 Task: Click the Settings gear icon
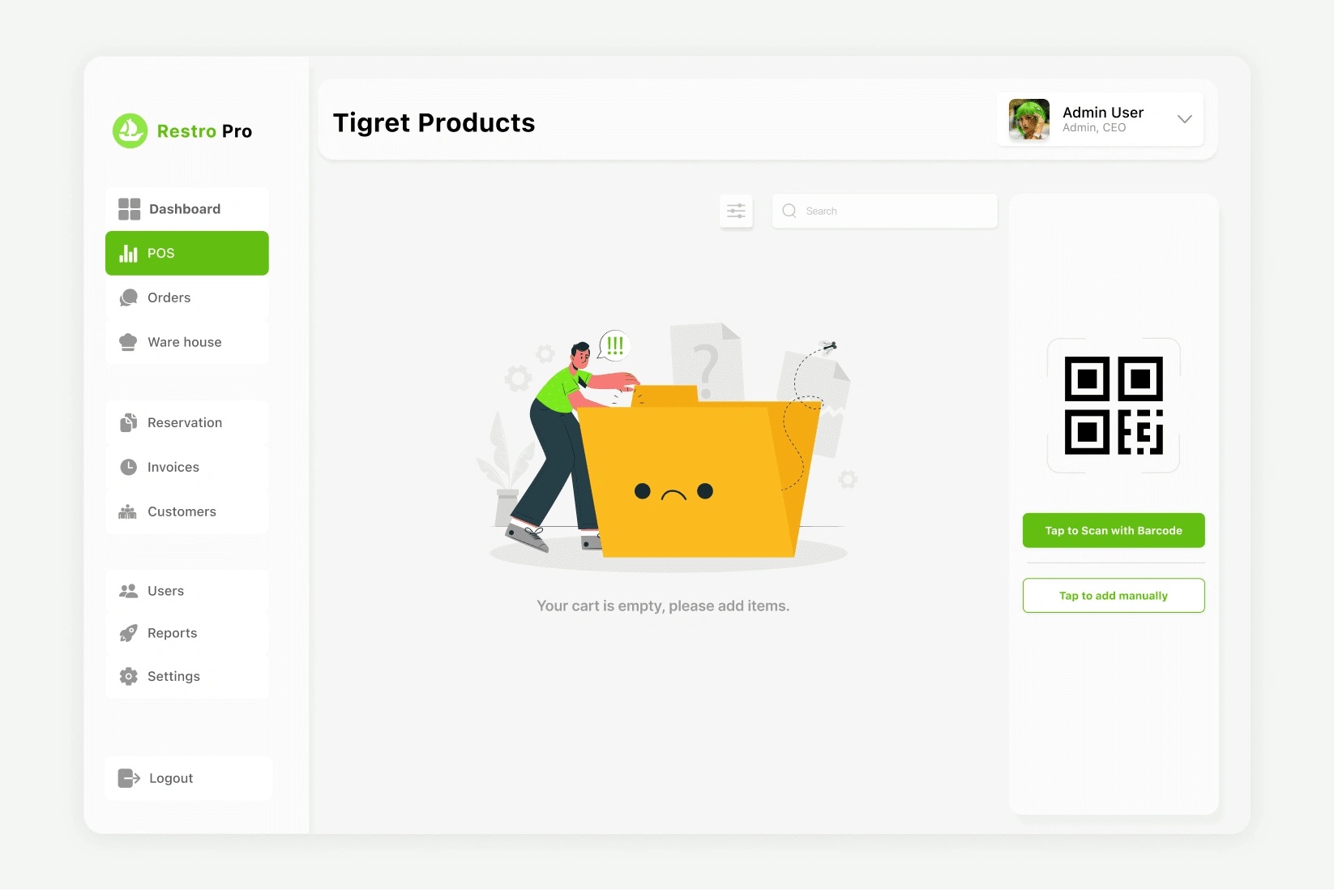128,676
